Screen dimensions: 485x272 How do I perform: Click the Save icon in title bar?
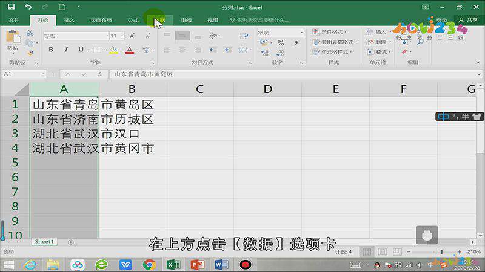[12, 7]
